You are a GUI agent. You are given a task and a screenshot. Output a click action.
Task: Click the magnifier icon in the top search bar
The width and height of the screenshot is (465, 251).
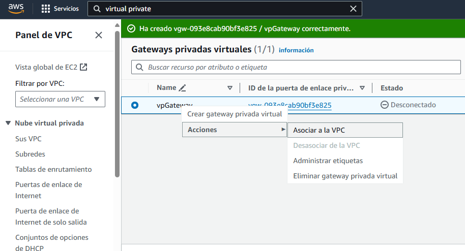coord(97,9)
